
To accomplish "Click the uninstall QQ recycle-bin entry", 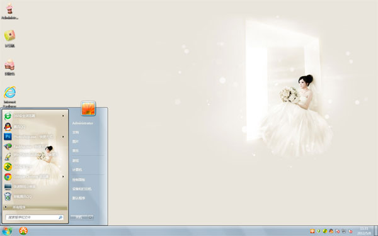I will 35,197.
